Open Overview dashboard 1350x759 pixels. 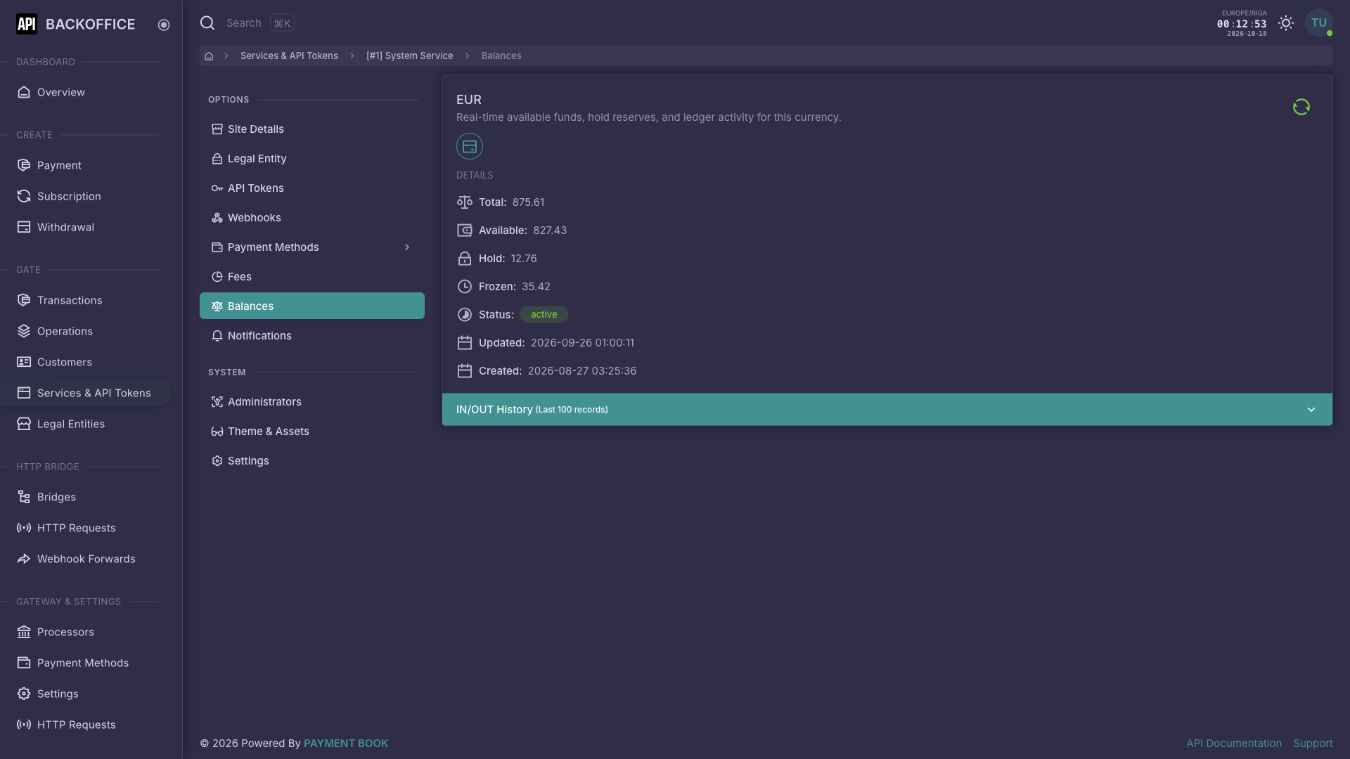click(85, 92)
